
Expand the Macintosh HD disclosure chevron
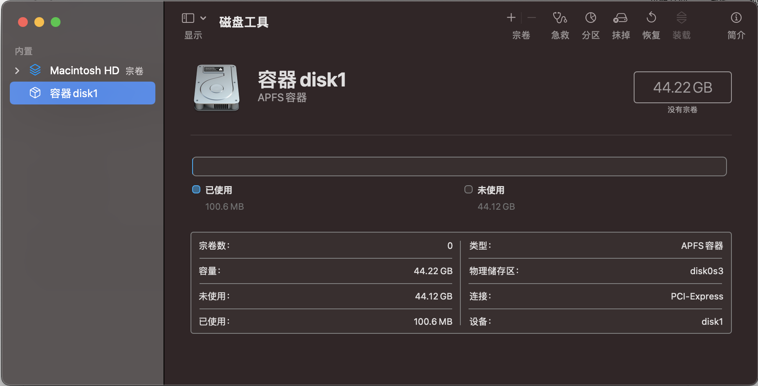point(17,71)
